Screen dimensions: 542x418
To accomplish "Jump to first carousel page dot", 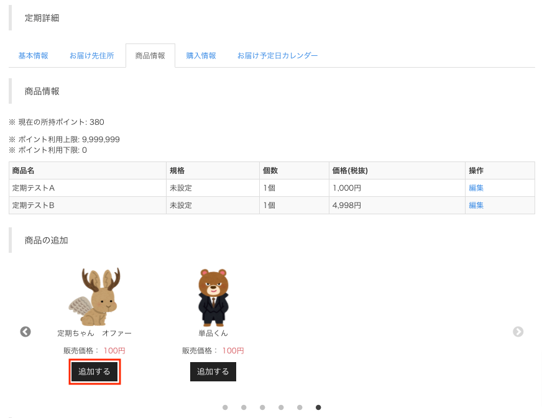I will tap(225, 407).
